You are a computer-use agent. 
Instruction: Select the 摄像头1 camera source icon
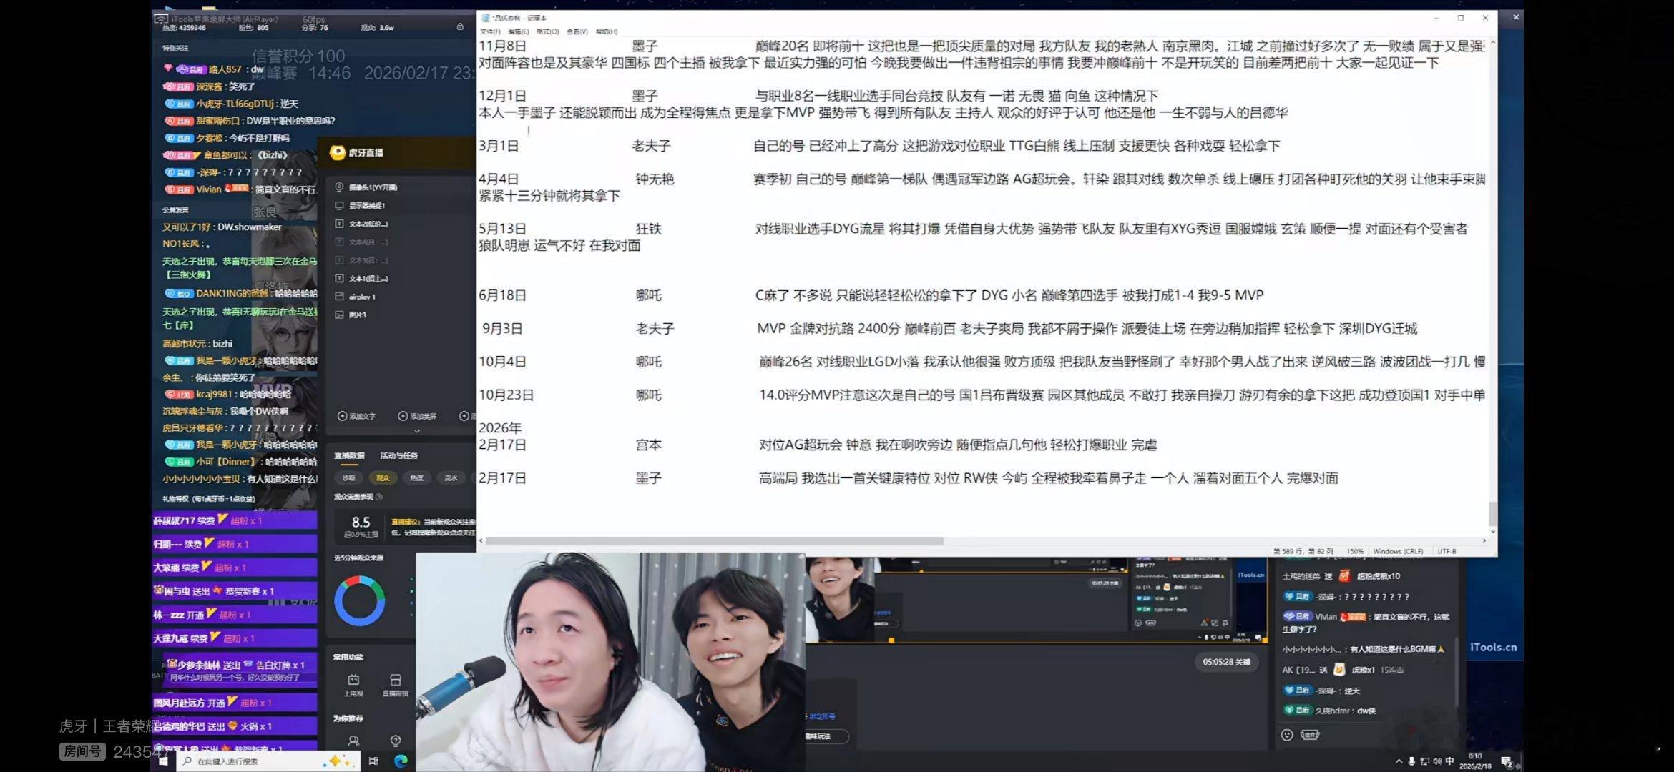(x=340, y=187)
